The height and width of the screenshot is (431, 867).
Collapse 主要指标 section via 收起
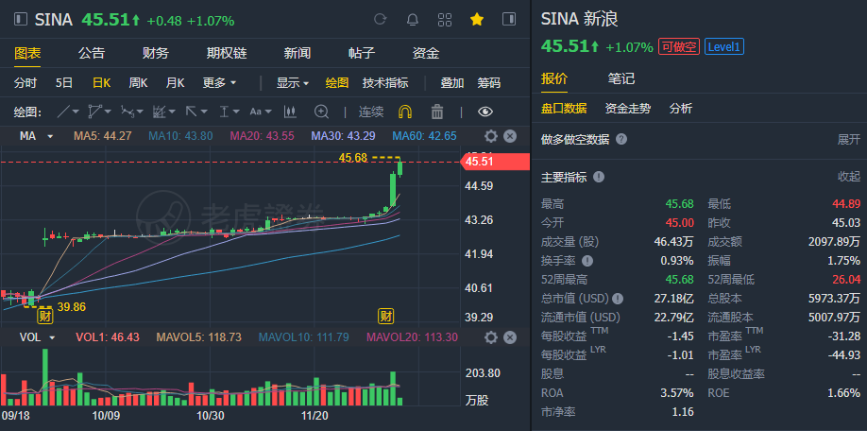[x=849, y=177]
